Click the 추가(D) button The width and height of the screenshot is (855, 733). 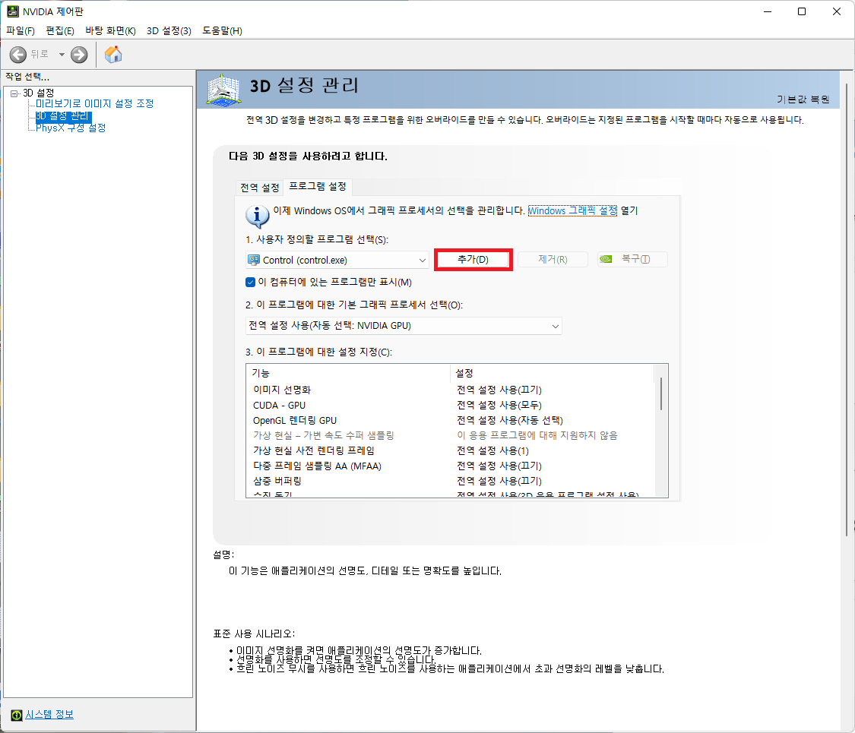473,260
